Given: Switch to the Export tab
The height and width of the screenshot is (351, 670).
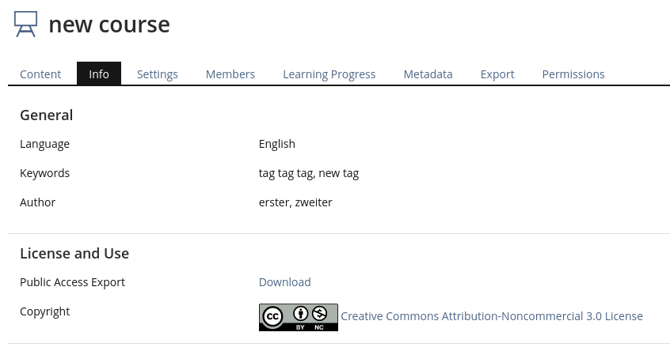Looking at the screenshot, I should click(x=497, y=74).
